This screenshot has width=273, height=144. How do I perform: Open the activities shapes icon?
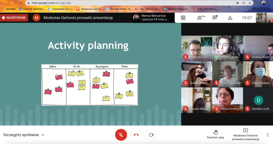pos(230,18)
